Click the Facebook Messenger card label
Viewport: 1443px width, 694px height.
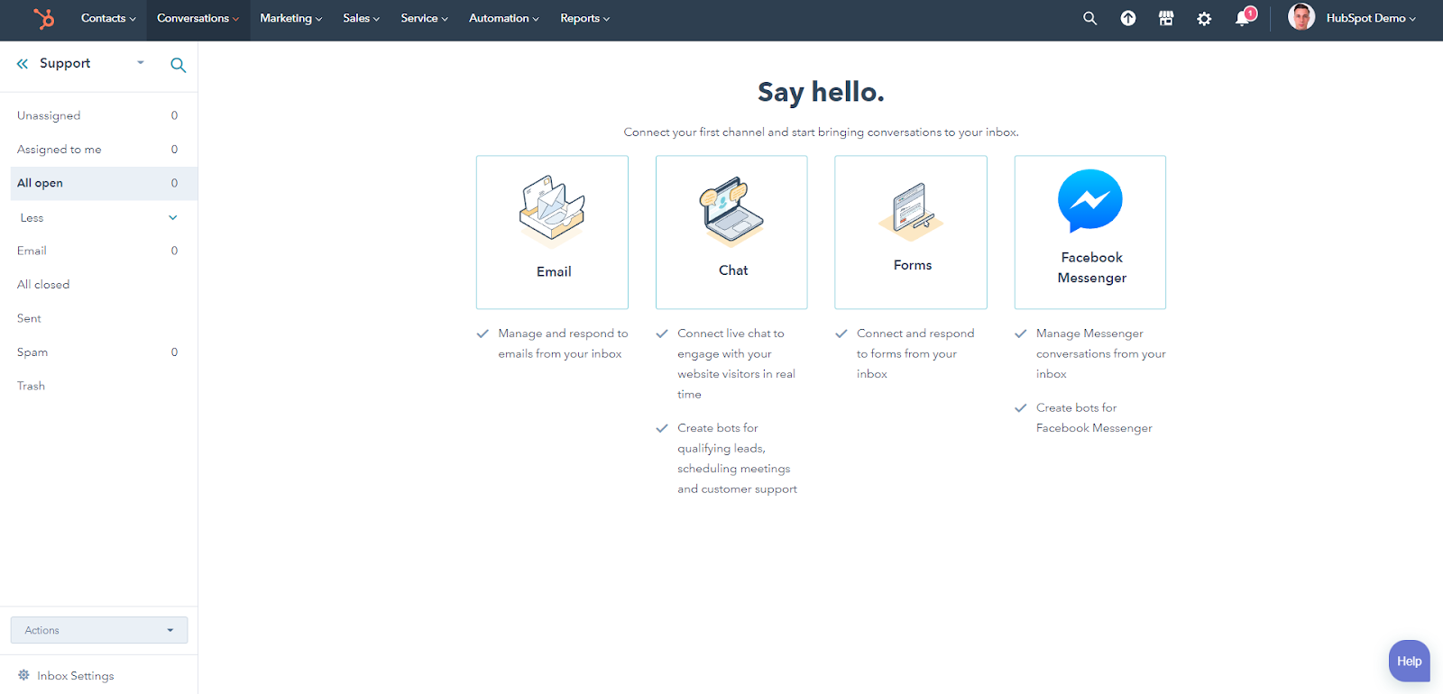pos(1092,268)
